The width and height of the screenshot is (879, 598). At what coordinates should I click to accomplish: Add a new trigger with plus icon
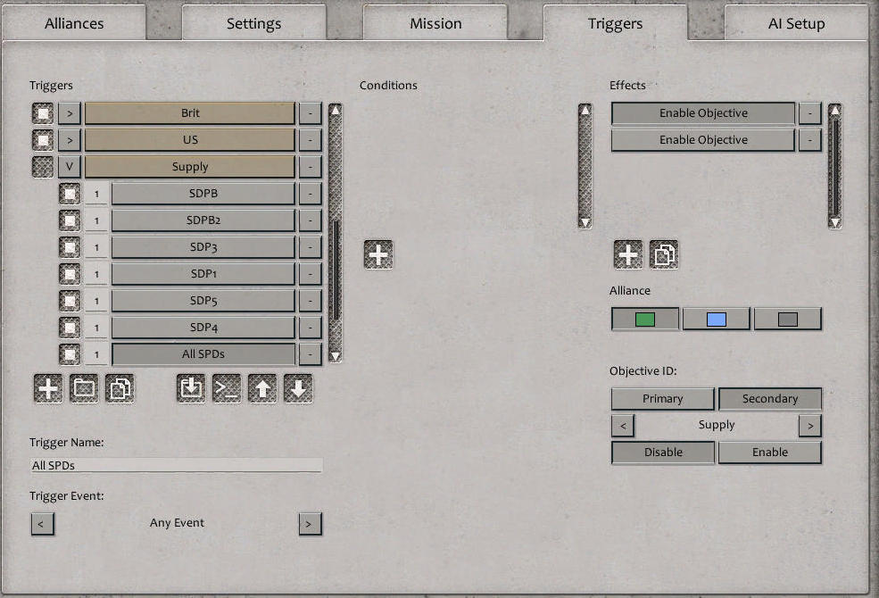48,388
